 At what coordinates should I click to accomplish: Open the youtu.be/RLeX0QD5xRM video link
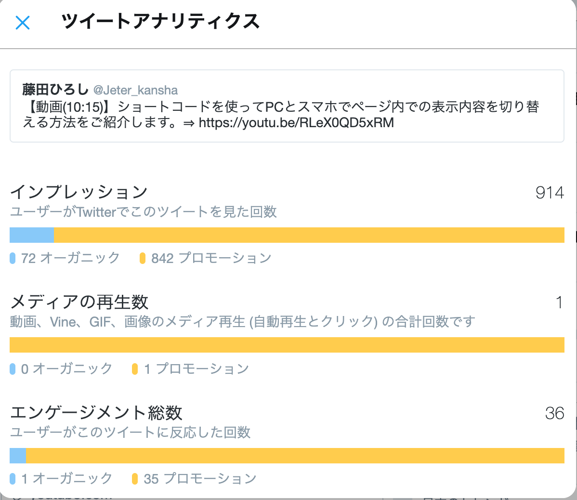[x=296, y=123]
